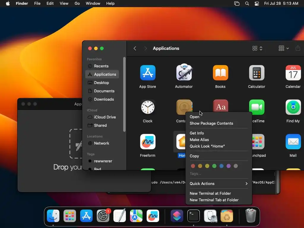Open Shortcuts from the Dock

[x=177, y=216]
